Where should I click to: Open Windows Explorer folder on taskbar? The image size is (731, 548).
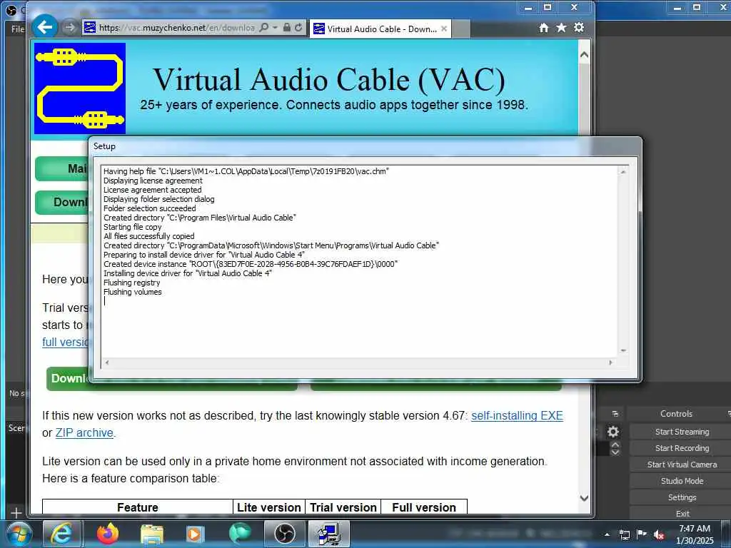151,534
